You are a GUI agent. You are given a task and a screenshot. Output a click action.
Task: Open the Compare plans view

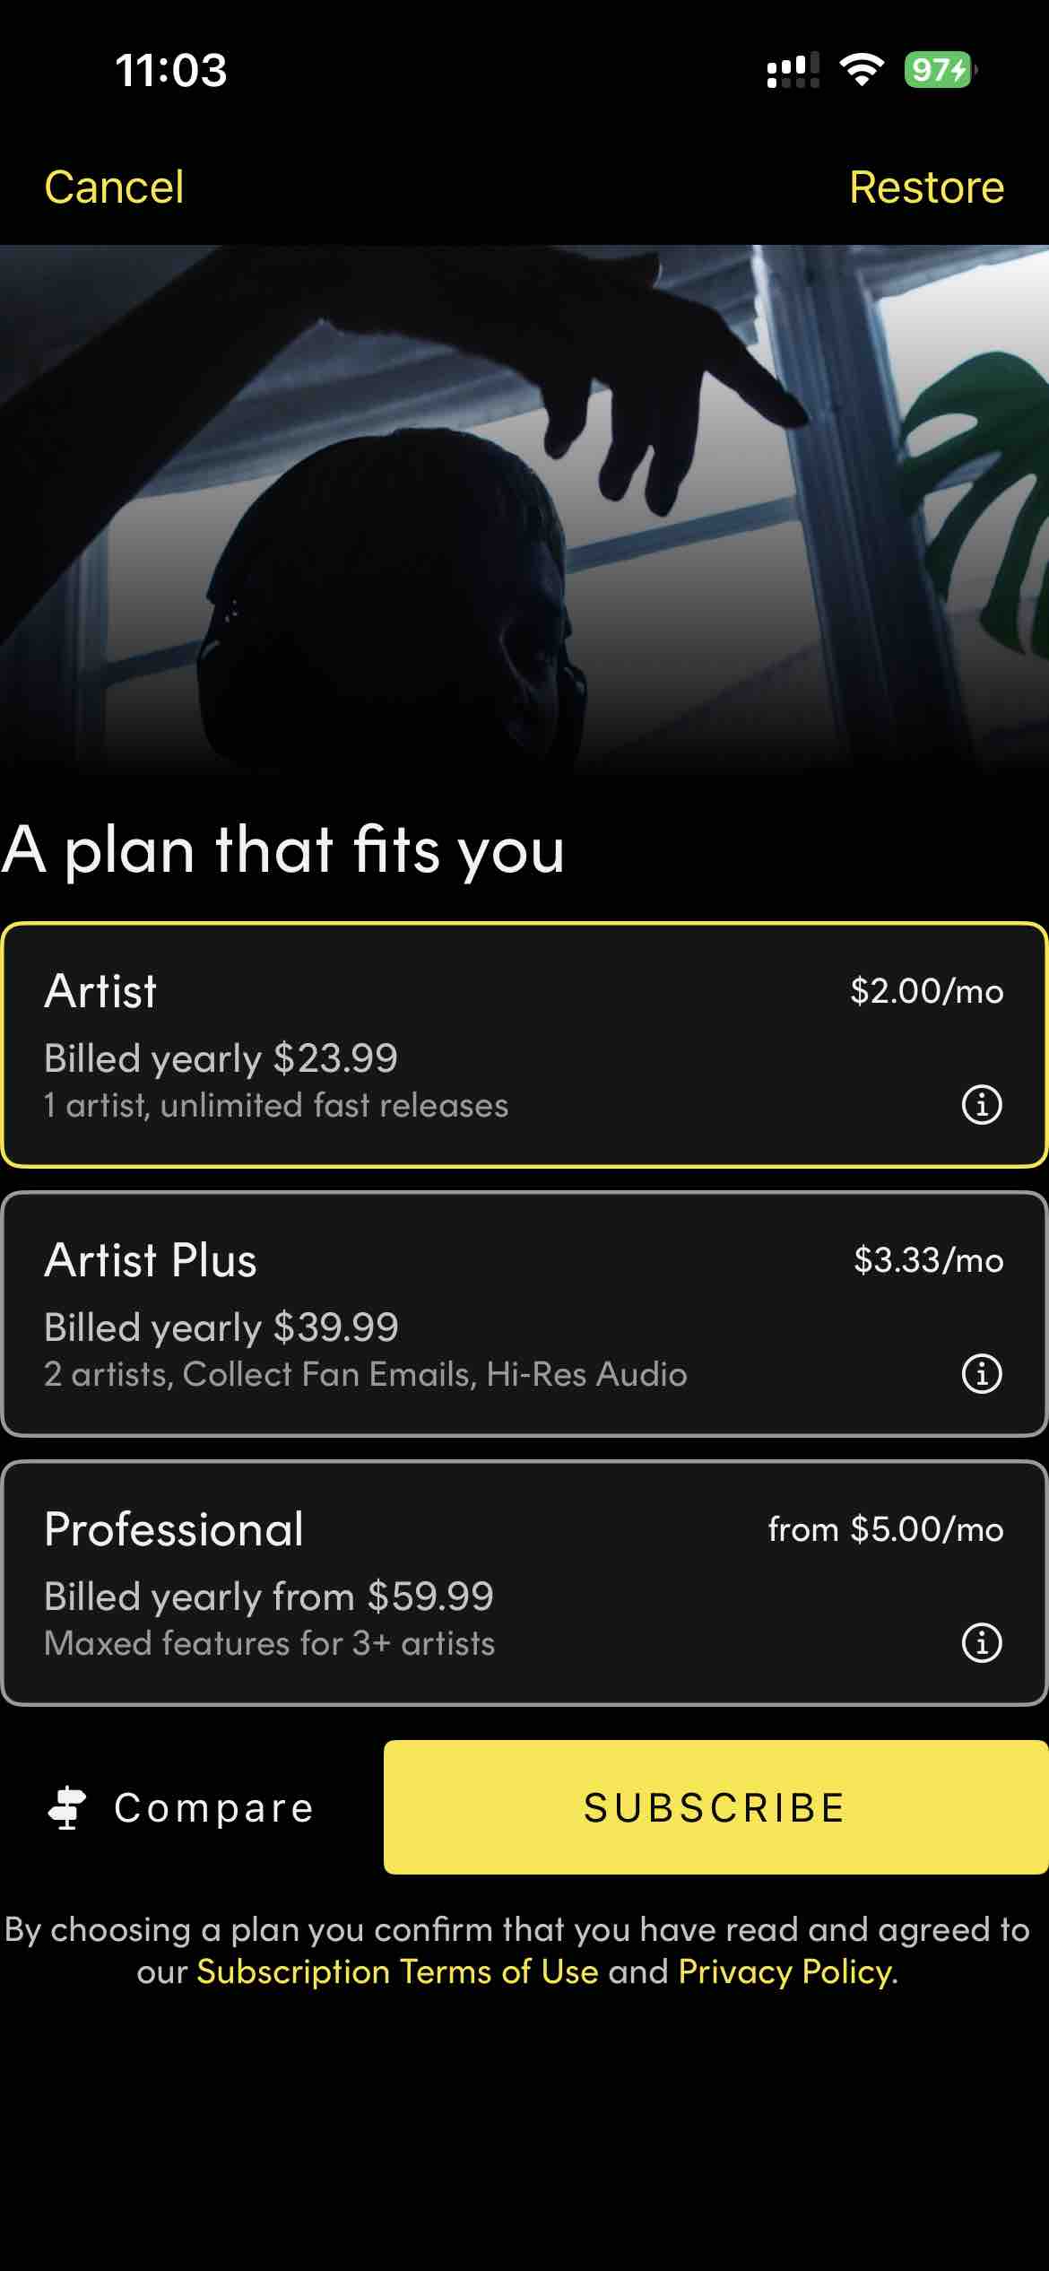coord(213,1807)
